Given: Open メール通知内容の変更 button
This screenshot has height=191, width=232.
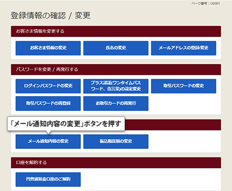Looking at the screenshot, I should click(x=48, y=141).
